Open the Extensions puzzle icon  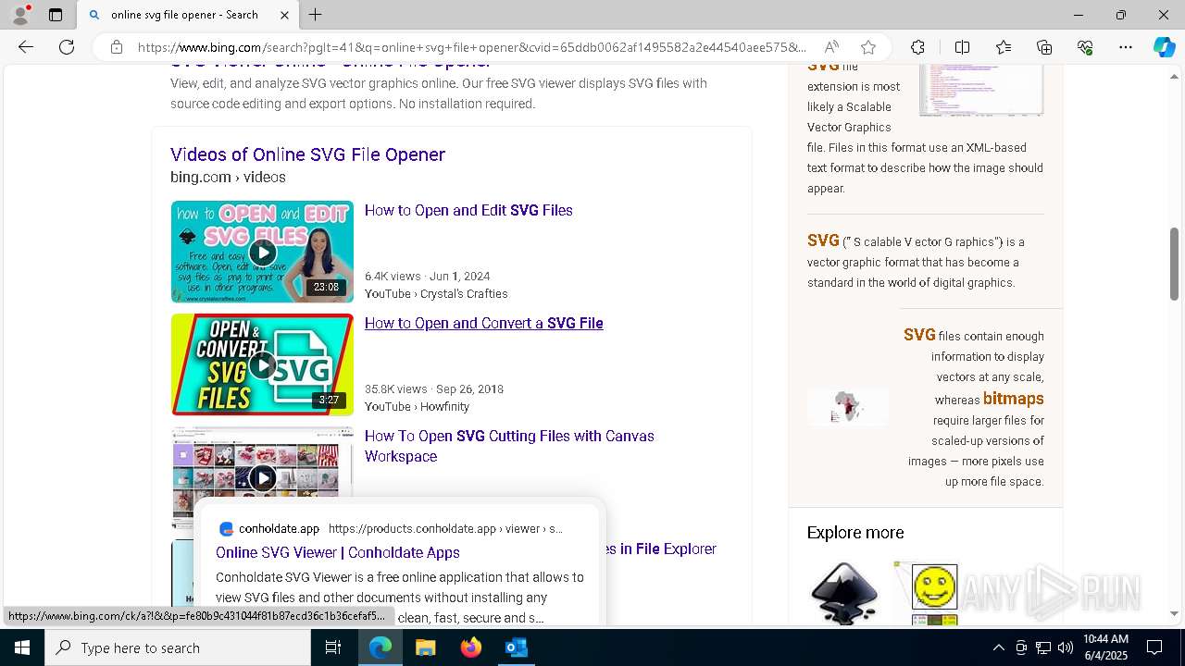click(917, 47)
